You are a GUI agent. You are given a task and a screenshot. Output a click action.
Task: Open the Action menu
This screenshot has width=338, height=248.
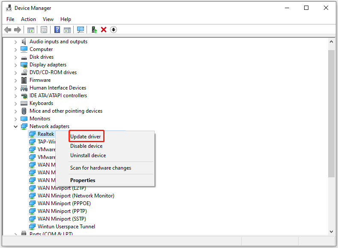pos(28,19)
